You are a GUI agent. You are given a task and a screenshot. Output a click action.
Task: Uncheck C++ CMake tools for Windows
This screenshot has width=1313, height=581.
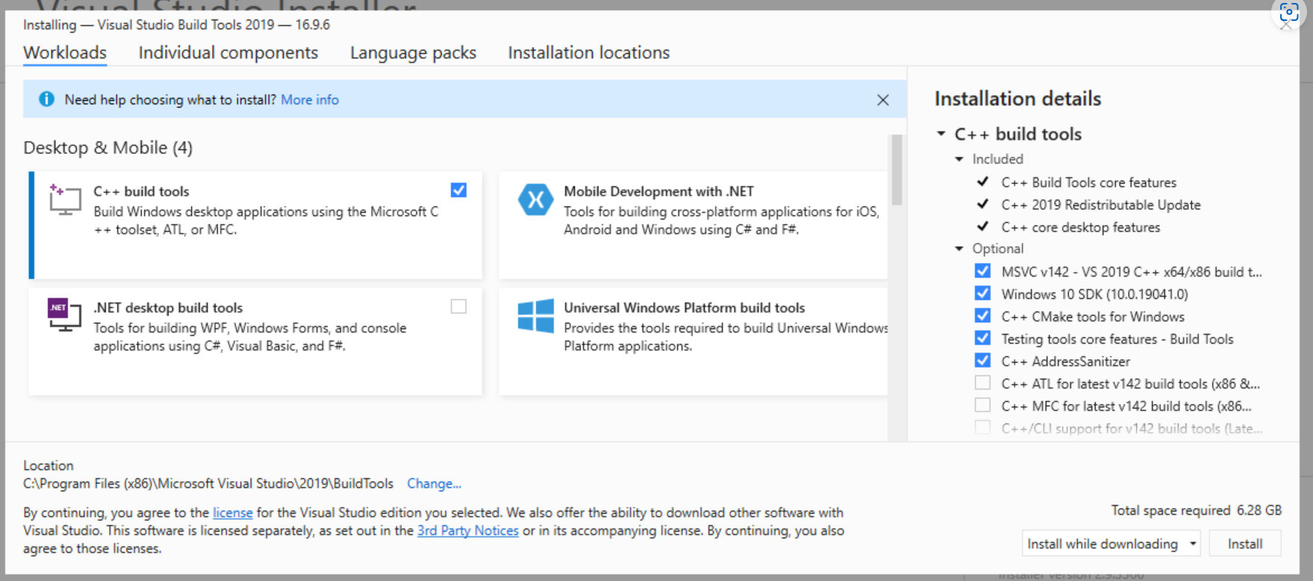pos(982,315)
